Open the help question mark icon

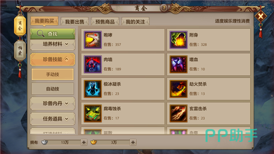click(164, 8)
